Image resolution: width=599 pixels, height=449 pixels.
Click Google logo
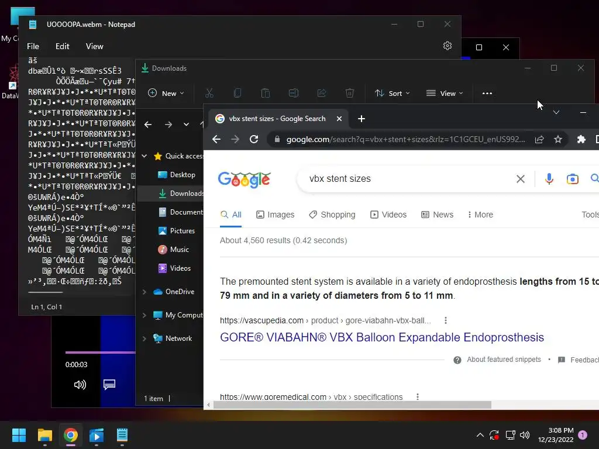click(x=244, y=179)
